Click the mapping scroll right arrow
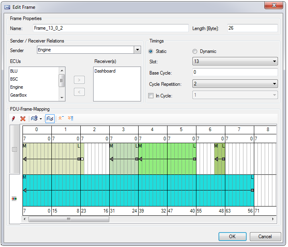The image size is (288, 247). [x=273, y=219]
